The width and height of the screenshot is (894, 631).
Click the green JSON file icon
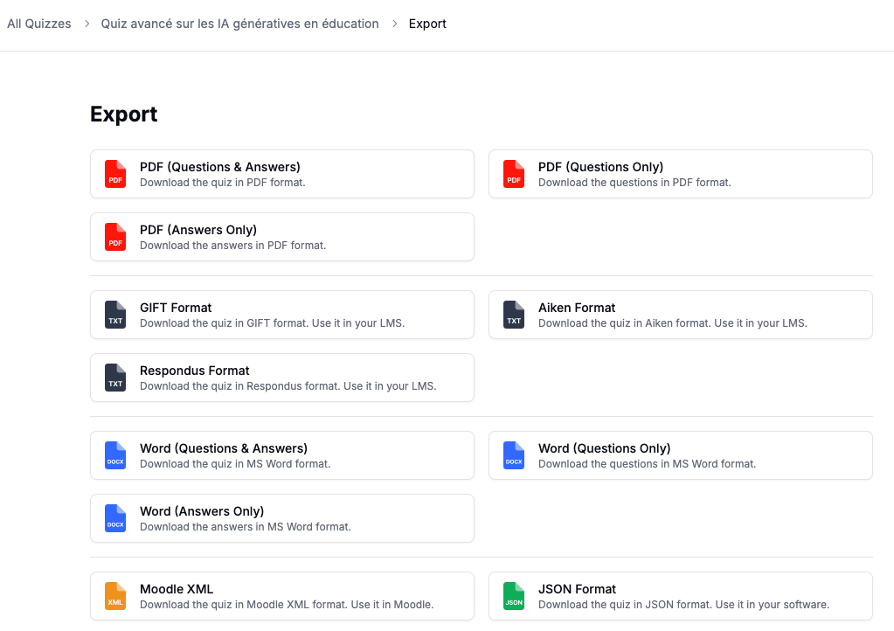coord(514,596)
